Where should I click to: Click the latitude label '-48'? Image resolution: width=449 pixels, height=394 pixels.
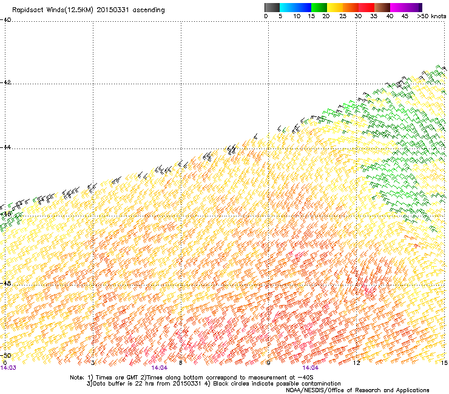coord(5,283)
